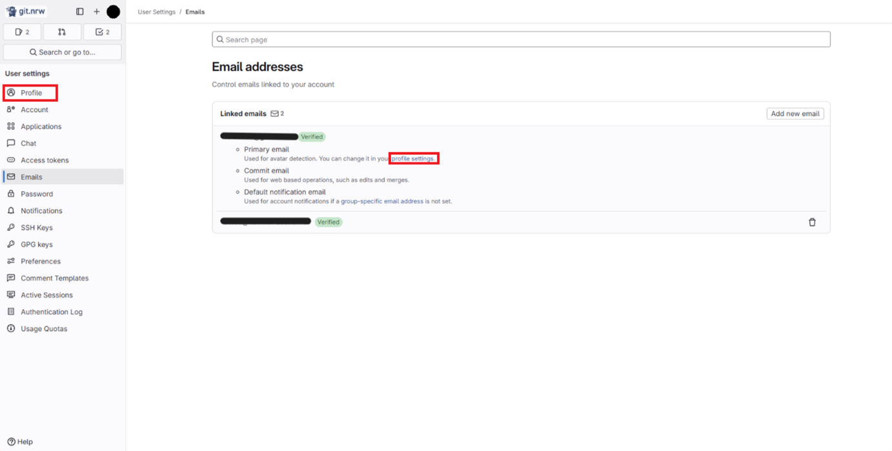The width and height of the screenshot is (892, 451).
Task: Create something new via the plus icon
Action: pyautogui.click(x=96, y=11)
